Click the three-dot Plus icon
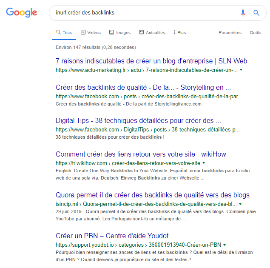Screen dimensions: 270x268 coord(174,32)
